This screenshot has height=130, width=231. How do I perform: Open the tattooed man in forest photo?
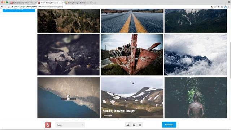pyautogui.click(x=196, y=97)
